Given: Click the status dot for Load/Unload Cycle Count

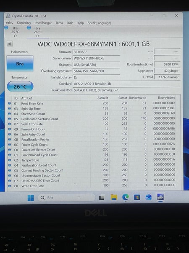Looking at the screenshot, I should point(10,155).
